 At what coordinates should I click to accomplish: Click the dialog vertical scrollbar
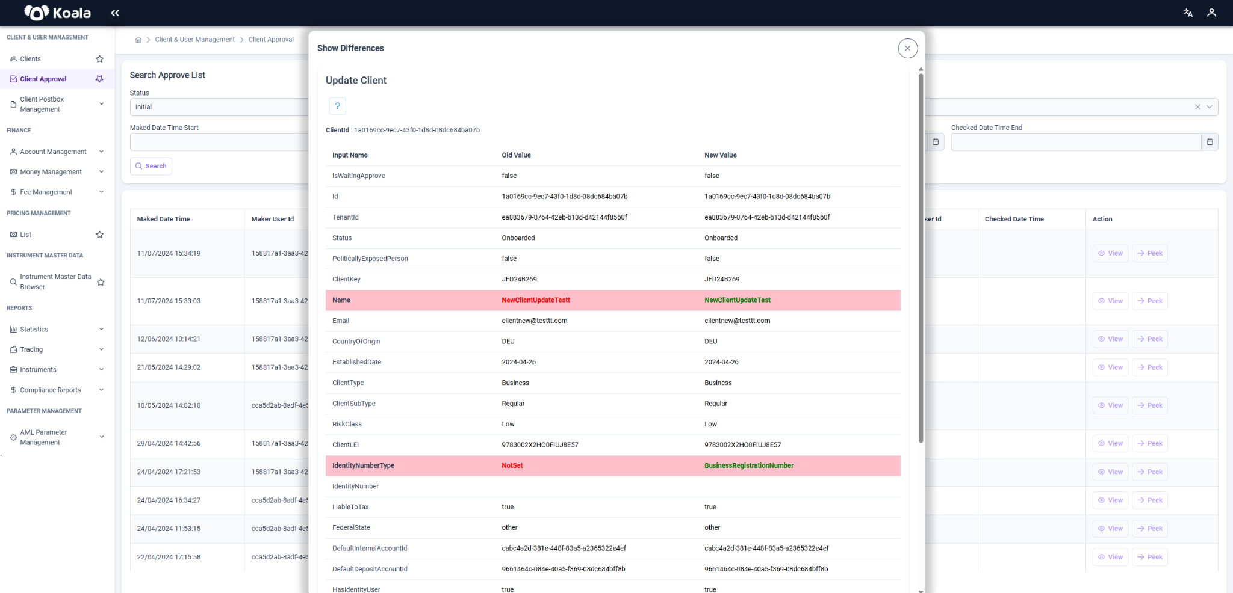(921, 258)
